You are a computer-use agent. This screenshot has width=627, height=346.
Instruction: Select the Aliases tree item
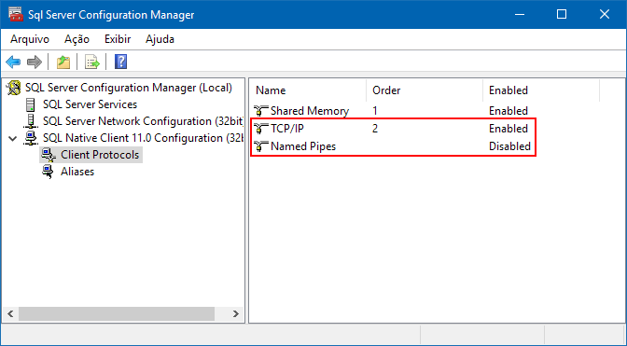click(x=77, y=172)
